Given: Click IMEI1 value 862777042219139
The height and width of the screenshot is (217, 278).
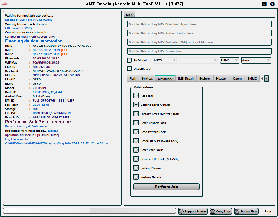Looking at the screenshot, I should [46, 50].
